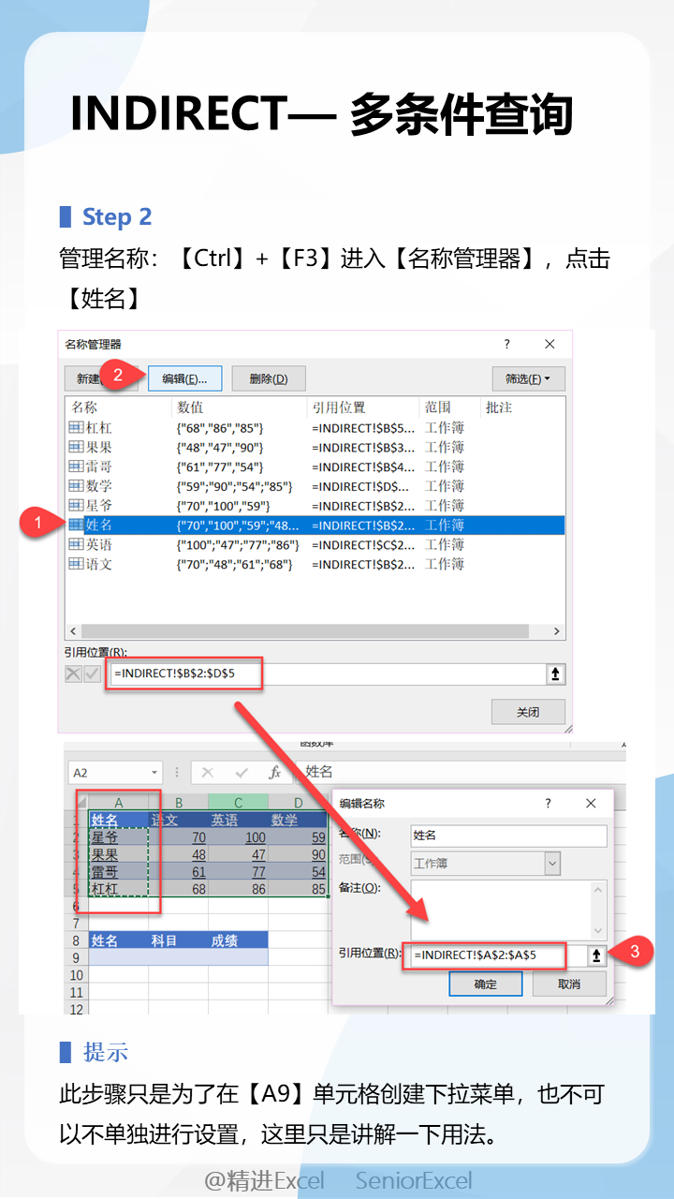Open help with the ? icon in Edit Name dialog
674x1199 pixels.
tap(548, 804)
